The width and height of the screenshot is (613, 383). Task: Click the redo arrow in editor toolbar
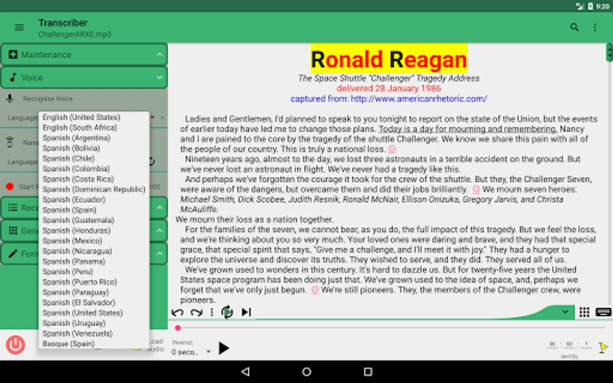(196, 312)
